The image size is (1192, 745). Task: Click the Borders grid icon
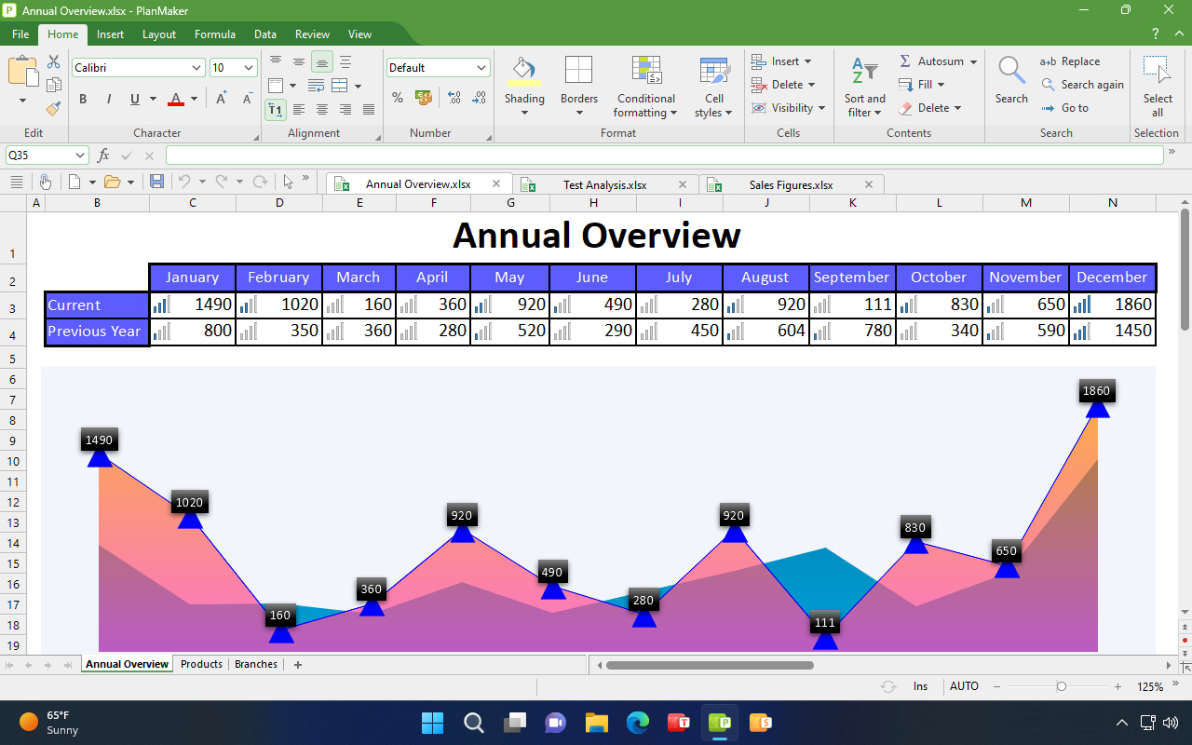(x=578, y=71)
